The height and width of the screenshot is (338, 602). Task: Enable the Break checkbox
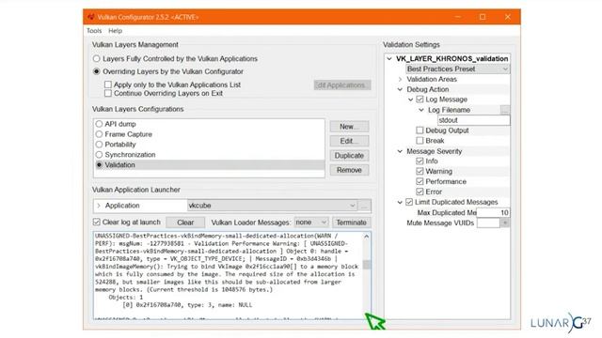click(x=420, y=141)
